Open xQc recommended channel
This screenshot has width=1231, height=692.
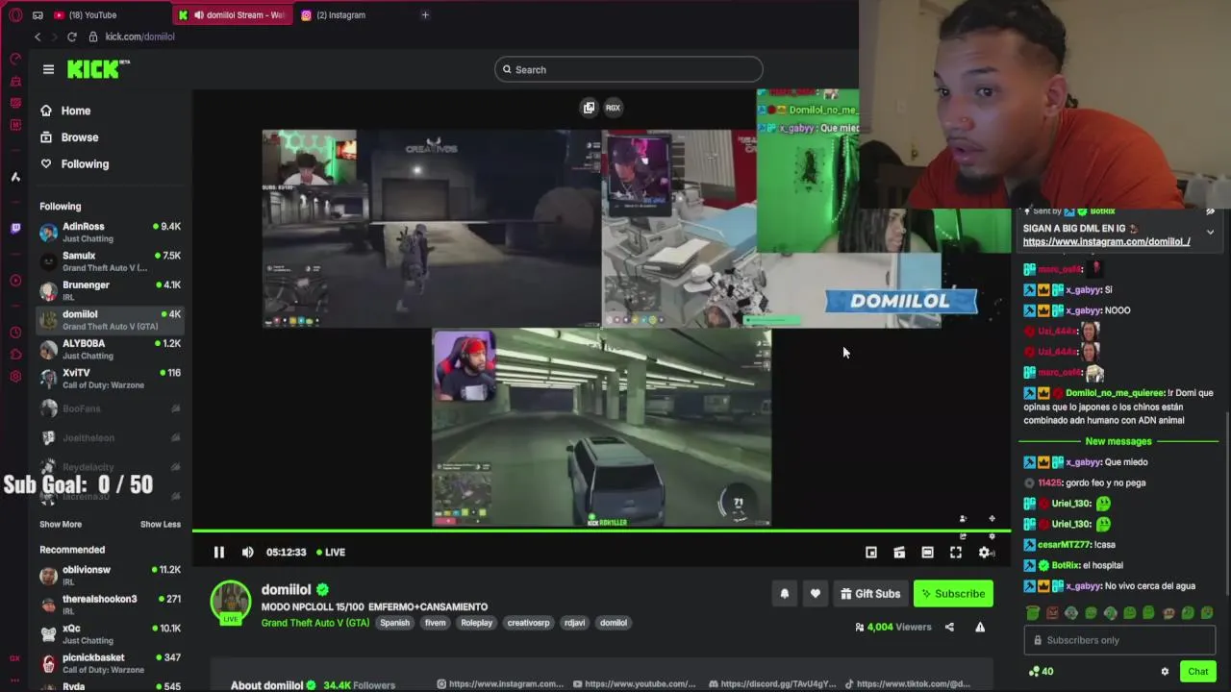click(x=110, y=634)
